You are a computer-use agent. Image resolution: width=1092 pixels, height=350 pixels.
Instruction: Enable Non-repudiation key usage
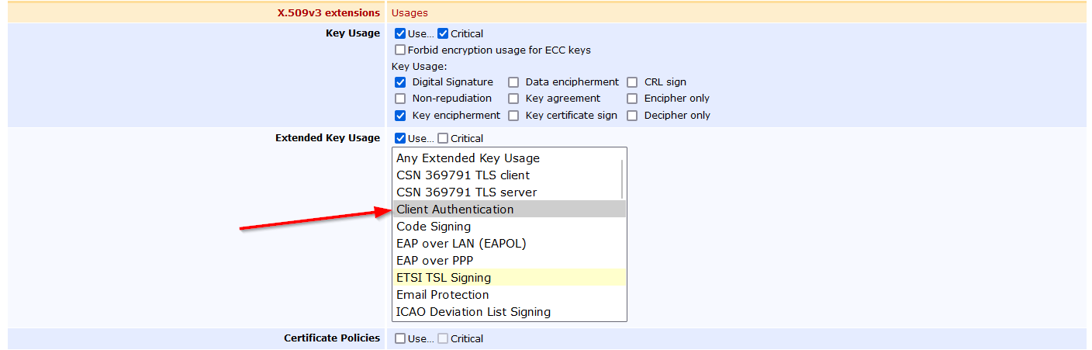(x=400, y=99)
